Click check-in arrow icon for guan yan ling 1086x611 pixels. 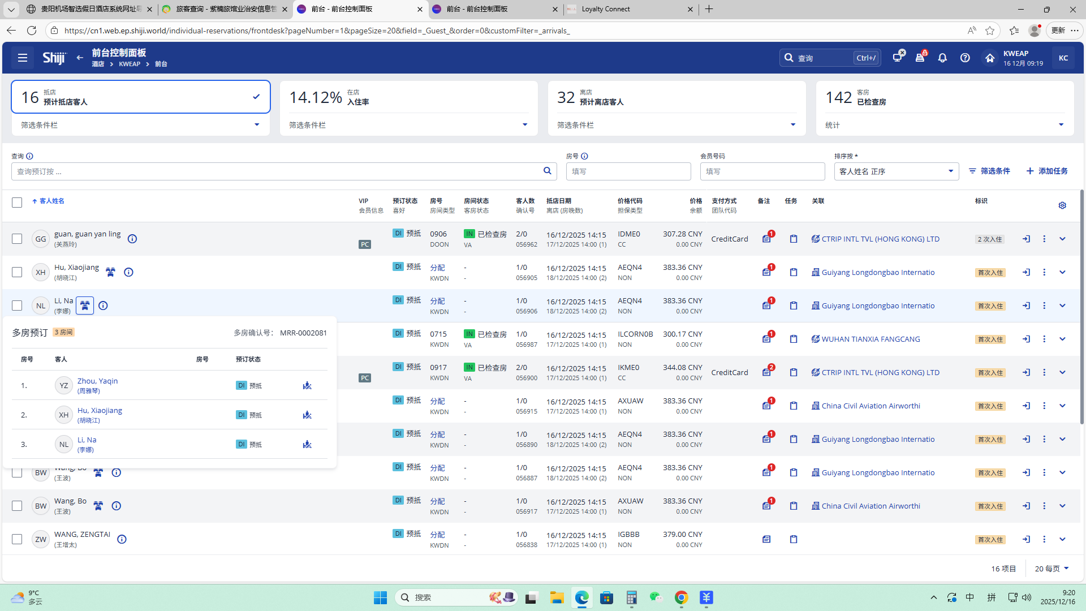coord(1026,239)
